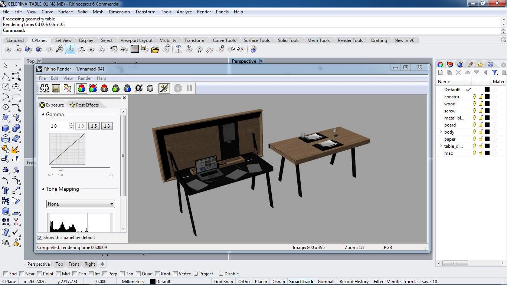Image resolution: width=507 pixels, height=285 pixels.
Task: Show alpha channel in render window
Action: [x=138, y=88]
